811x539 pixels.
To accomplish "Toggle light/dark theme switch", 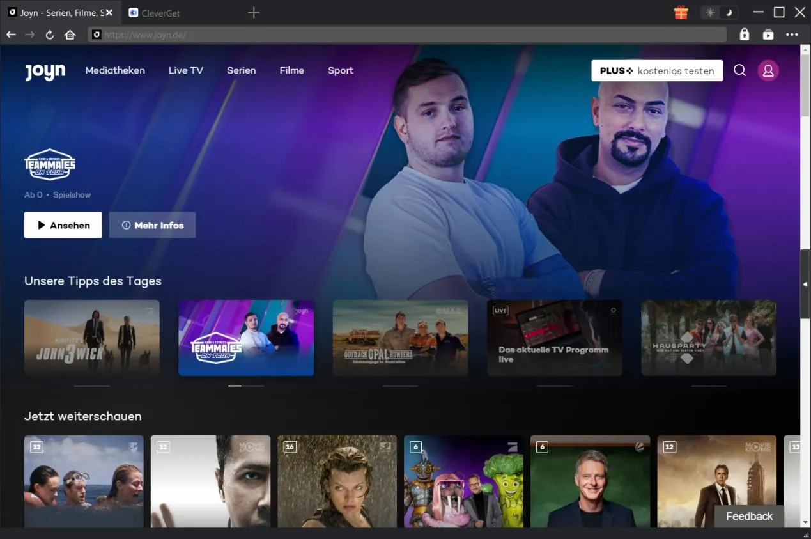I will pos(719,12).
